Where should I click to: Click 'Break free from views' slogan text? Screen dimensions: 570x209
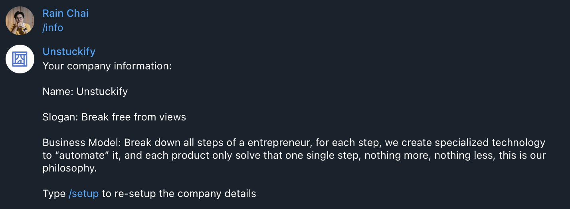[134, 117]
